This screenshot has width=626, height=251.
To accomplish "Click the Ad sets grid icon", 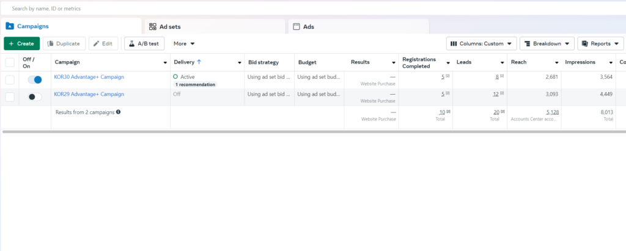I will [153, 27].
